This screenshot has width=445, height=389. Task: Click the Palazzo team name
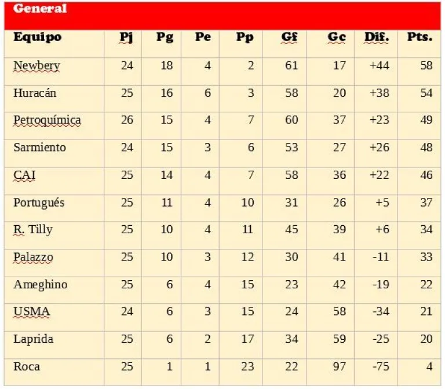[x=33, y=257]
